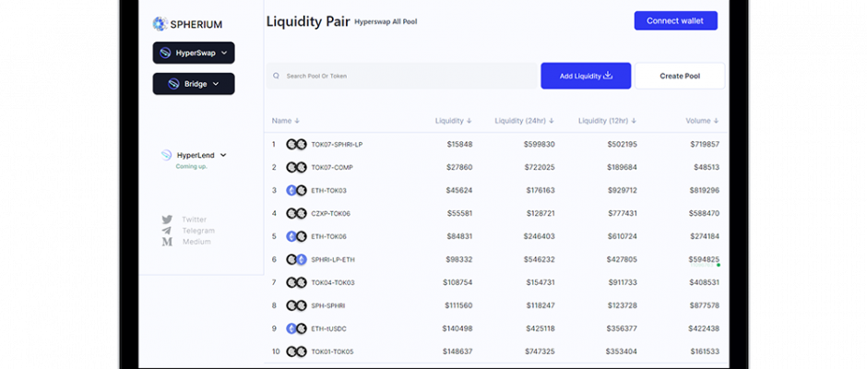The image size is (867, 369).
Task: Click the SPHRI-LP-ETH pair token icon
Action: (x=296, y=259)
